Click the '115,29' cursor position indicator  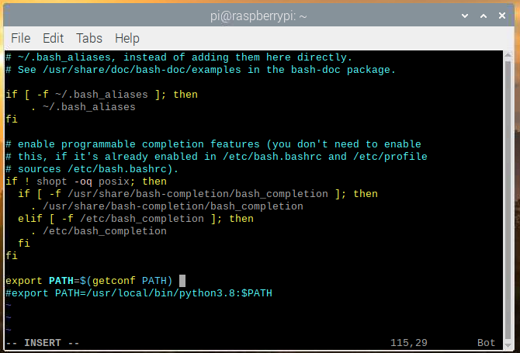click(408, 343)
